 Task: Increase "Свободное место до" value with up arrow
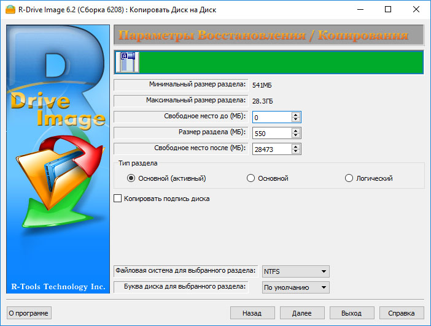(x=295, y=115)
